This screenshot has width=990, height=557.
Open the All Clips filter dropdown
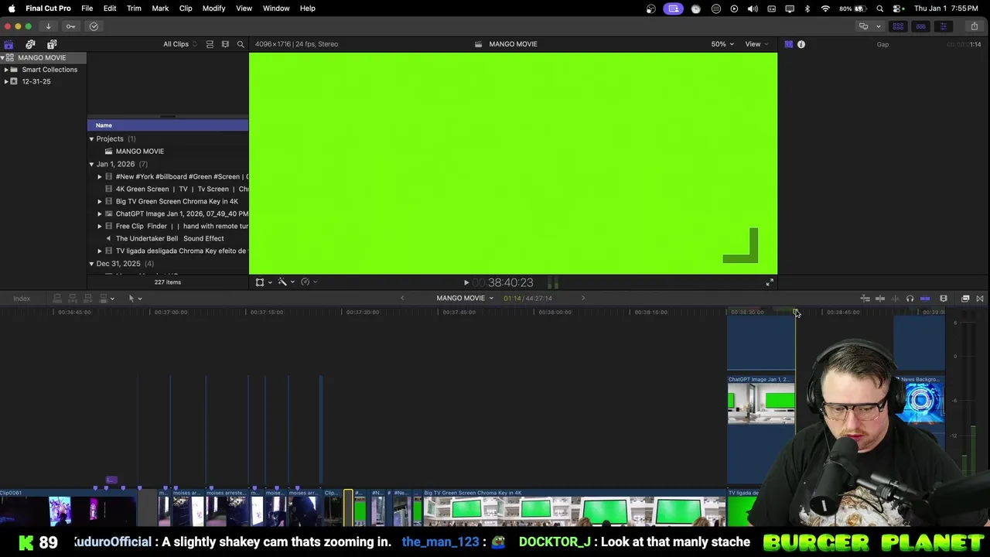179,44
